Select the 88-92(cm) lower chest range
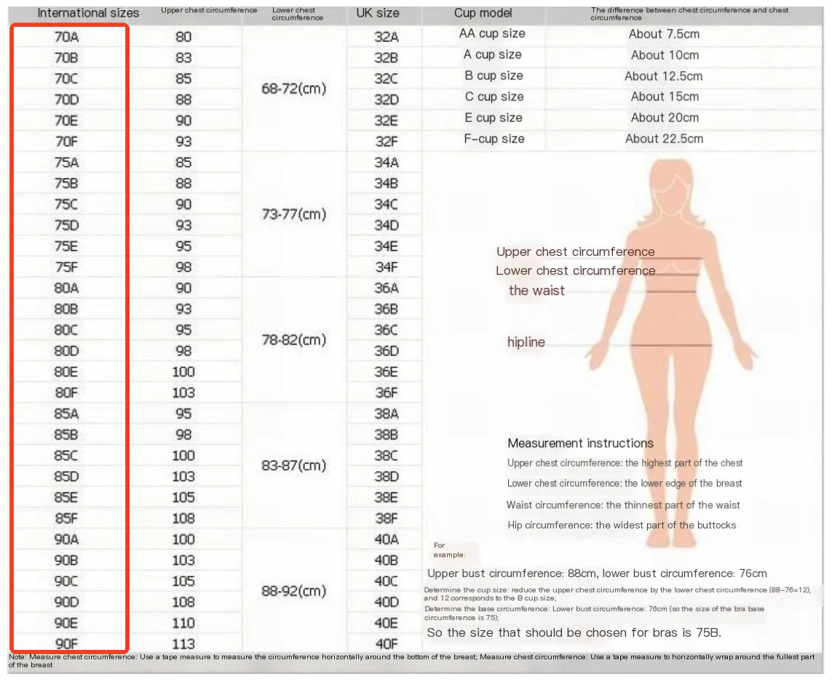Image resolution: width=840 pixels, height=684 pixels. 293,591
